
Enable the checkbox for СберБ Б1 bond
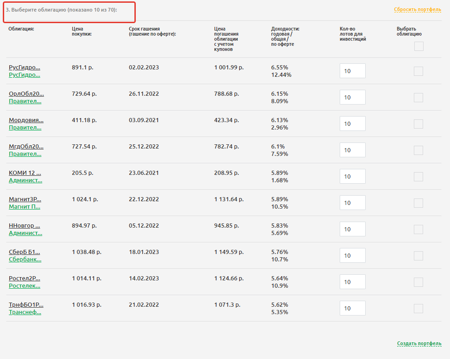tap(418, 256)
